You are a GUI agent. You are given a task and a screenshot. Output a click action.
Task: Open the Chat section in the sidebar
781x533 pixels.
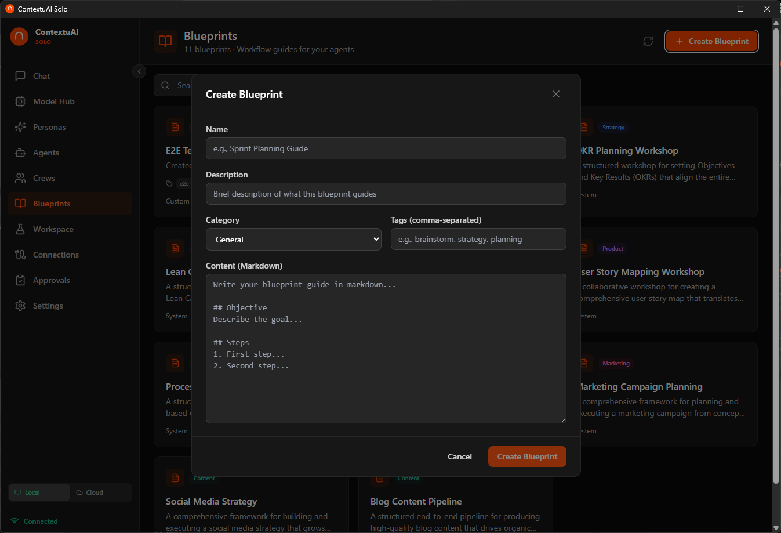(39, 76)
